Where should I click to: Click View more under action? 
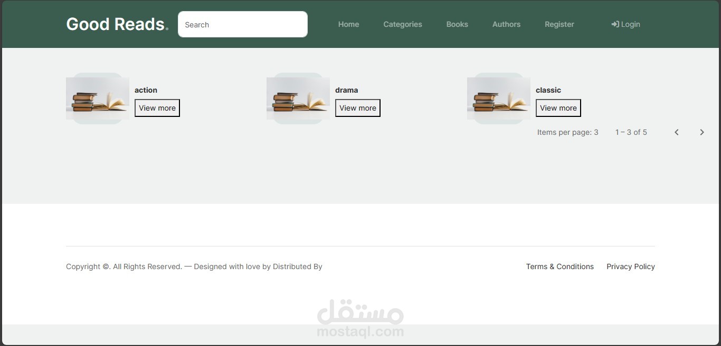pos(157,108)
